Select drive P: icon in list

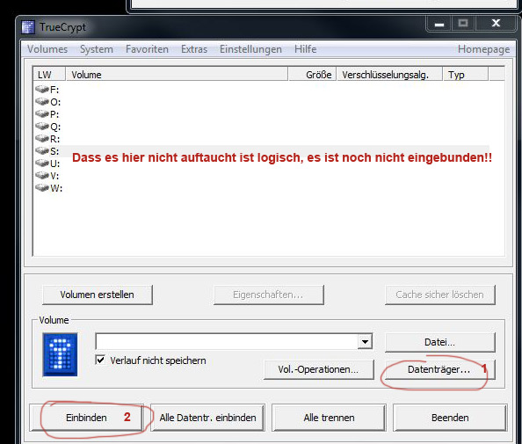(x=42, y=114)
